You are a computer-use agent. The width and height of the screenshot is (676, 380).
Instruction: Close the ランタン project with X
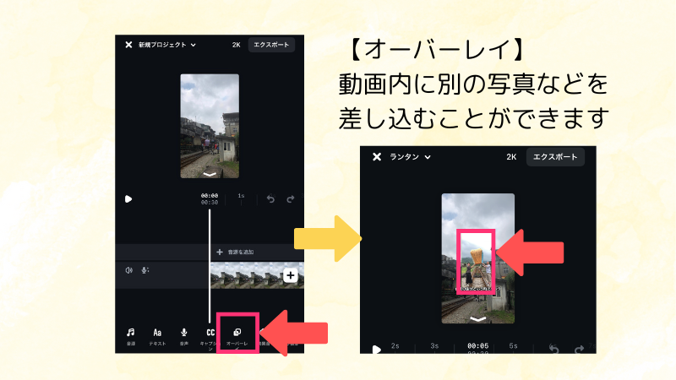[377, 157]
